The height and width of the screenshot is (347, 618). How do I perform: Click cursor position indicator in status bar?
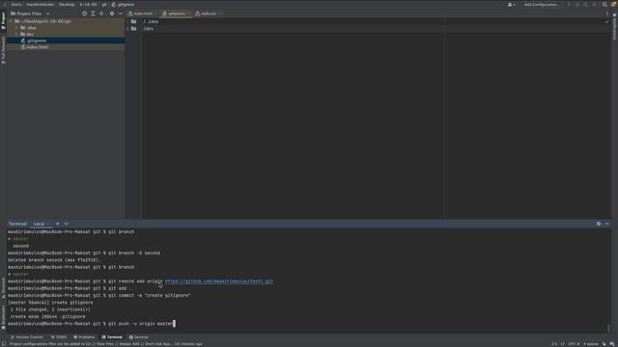click(x=554, y=344)
